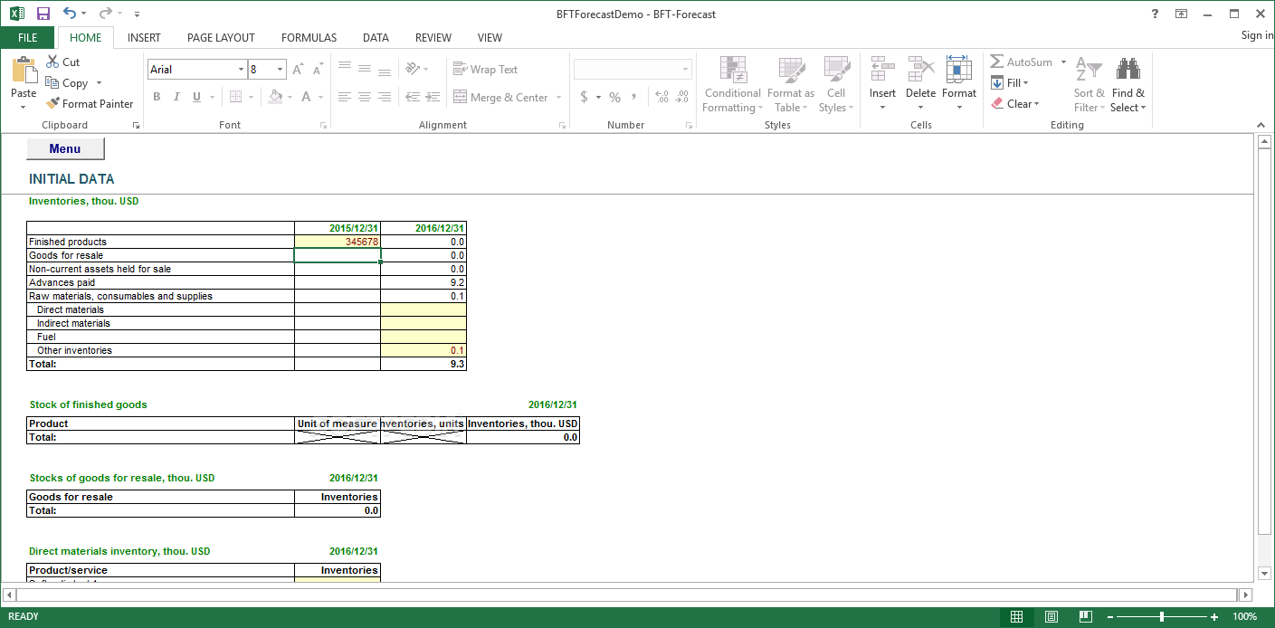Open Sort & Filter options

coord(1089,84)
